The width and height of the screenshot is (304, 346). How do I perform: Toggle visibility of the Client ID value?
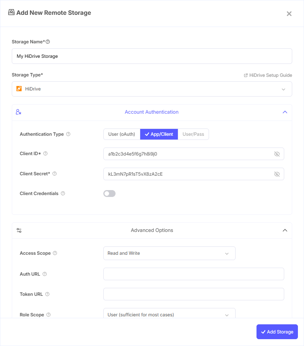click(277, 154)
